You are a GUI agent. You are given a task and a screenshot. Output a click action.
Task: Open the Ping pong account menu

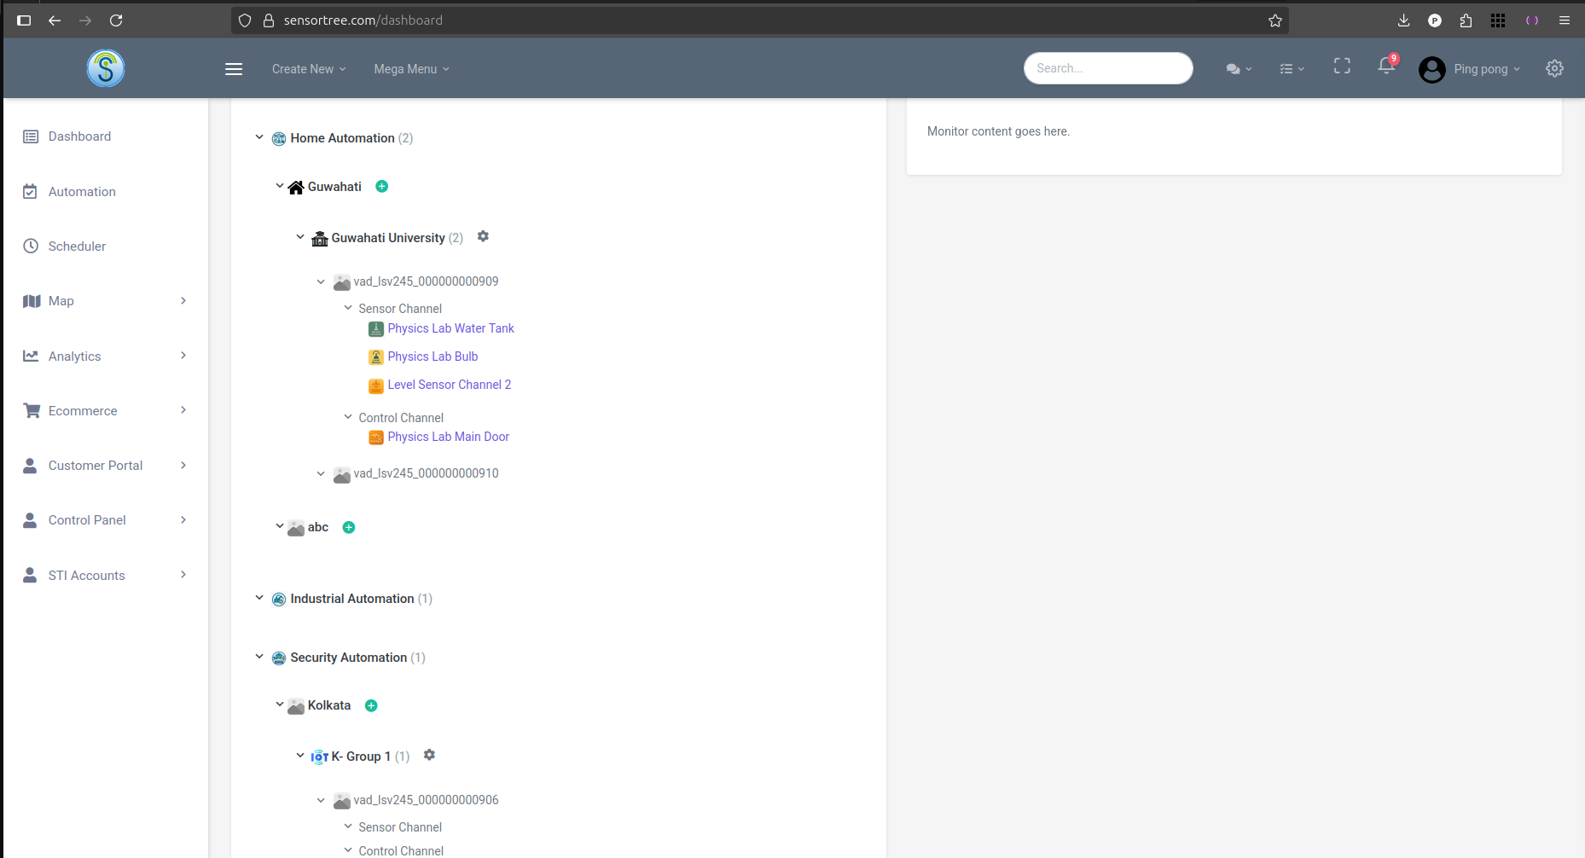click(x=1481, y=69)
